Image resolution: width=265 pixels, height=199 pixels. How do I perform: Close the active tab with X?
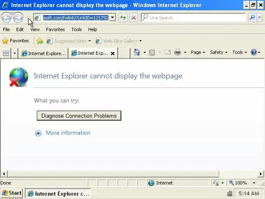[x=113, y=53]
